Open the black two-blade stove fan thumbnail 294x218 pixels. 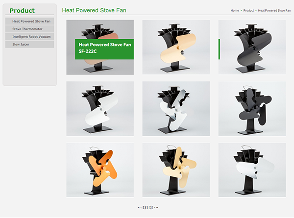[x=252, y=47]
